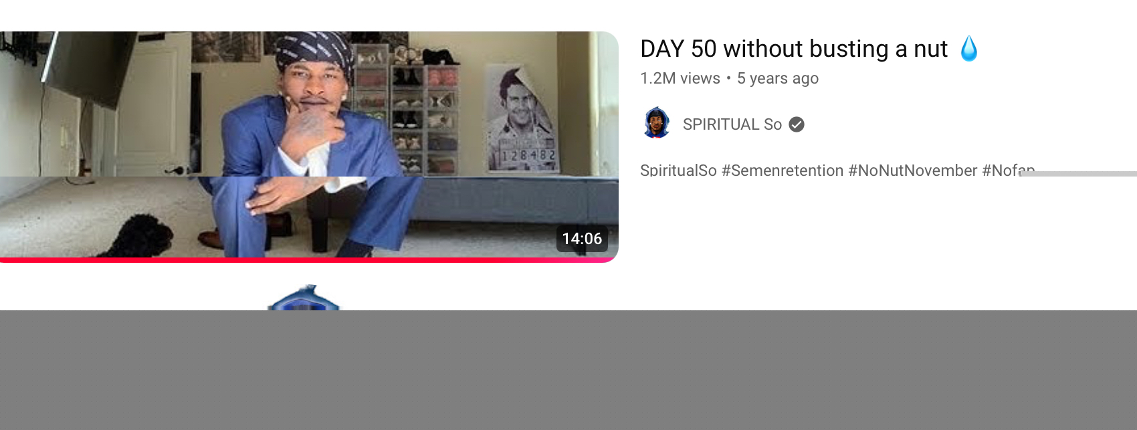The height and width of the screenshot is (430, 1137).
Task: Open the #Semenretention hashtag
Action: click(x=783, y=170)
